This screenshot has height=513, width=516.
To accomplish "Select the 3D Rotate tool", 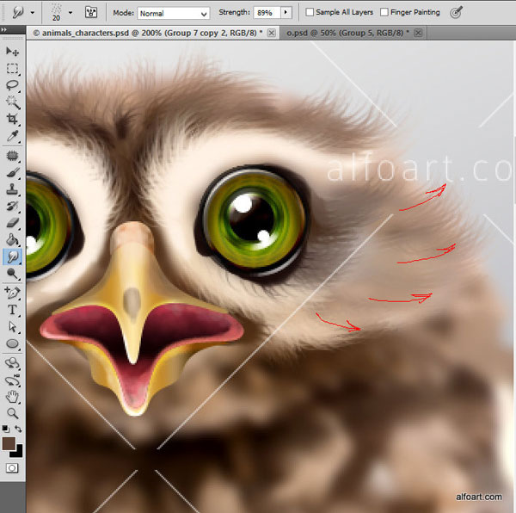I will pos(13,363).
